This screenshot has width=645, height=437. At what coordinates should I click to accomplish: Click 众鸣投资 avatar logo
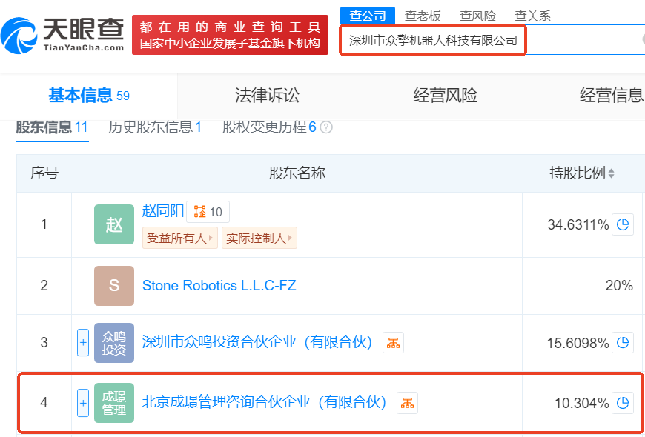pyautogui.click(x=114, y=342)
